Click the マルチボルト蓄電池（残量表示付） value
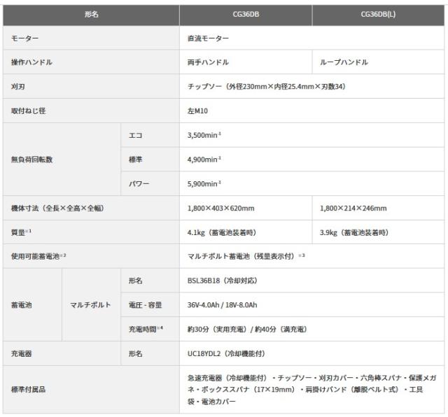 [x=246, y=256]
